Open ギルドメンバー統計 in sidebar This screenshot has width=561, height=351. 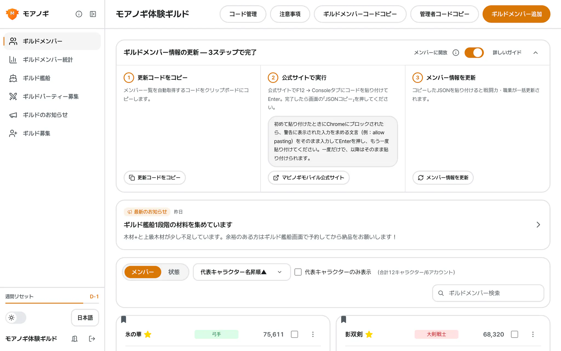coord(52,60)
